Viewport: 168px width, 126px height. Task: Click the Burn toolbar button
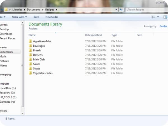pos(36,17)
